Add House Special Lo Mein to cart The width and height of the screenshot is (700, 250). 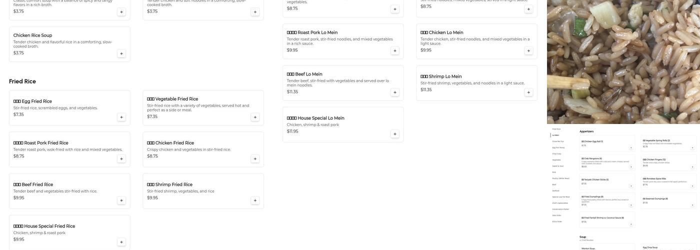[x=395, y=134]
